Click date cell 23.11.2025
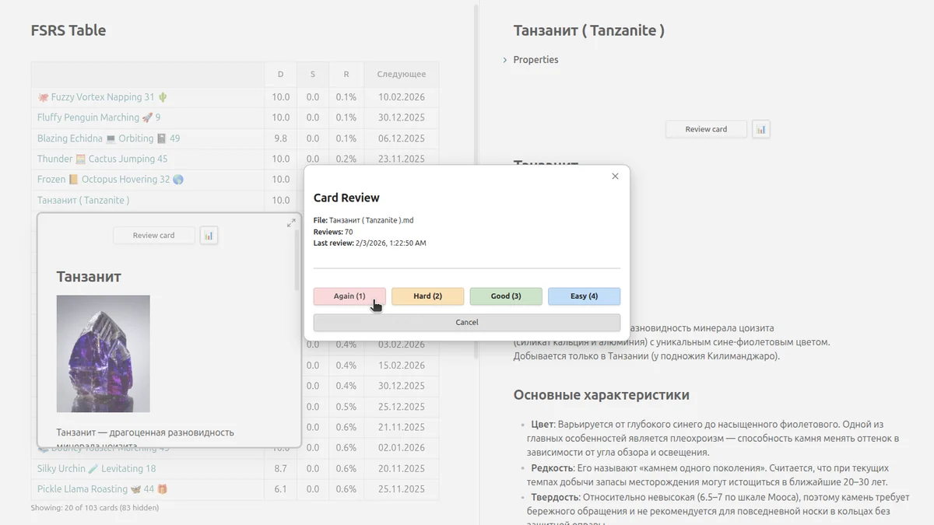Screen dimensions: 934x525 coord(402,159)
